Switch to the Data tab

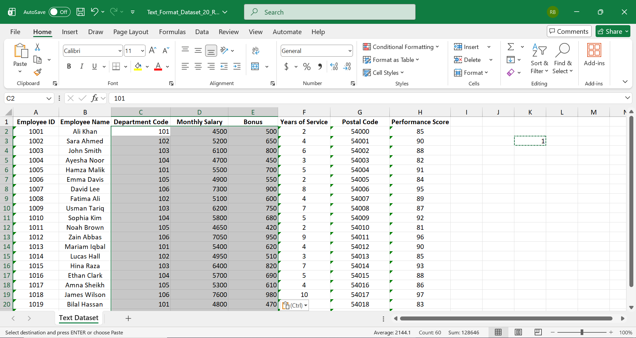[202, 32]
